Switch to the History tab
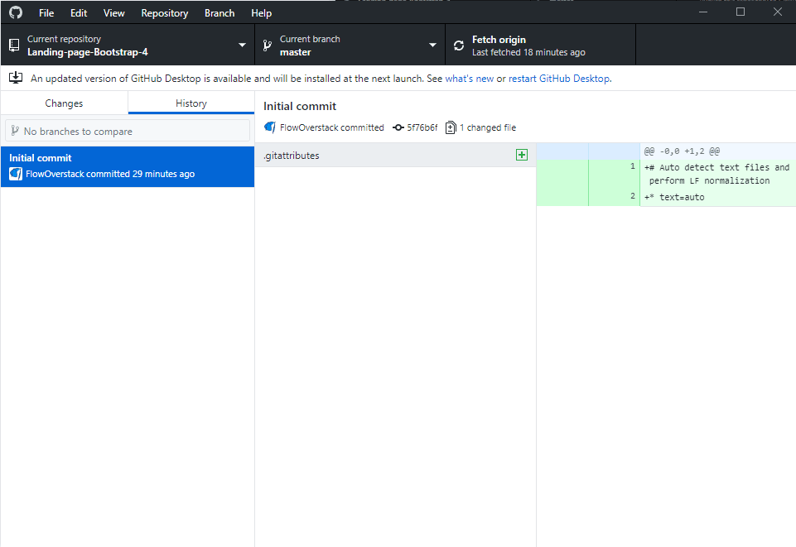The height and width of the screenshot is (547, 796). pos(191,103)
